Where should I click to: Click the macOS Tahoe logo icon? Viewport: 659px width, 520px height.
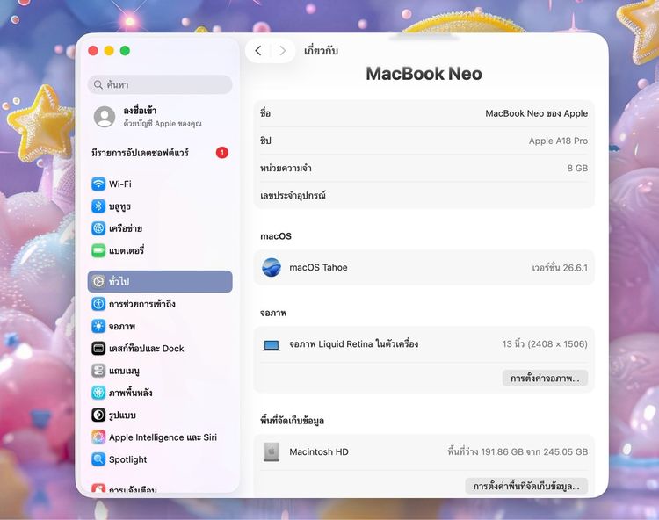tap(272, 268)
